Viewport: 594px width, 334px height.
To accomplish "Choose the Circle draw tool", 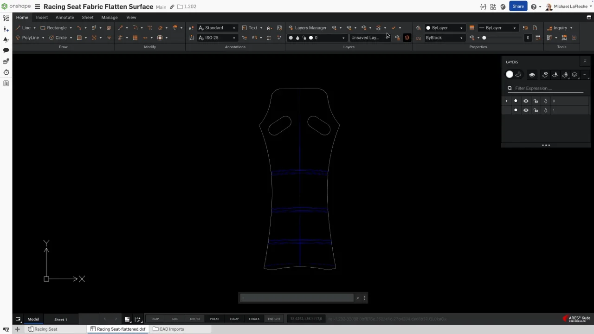I will 58,38.
